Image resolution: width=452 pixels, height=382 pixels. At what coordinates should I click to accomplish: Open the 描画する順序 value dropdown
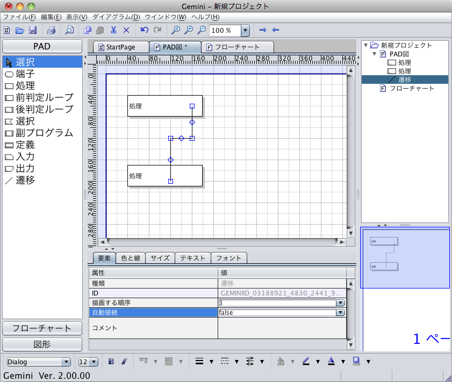tap(340, 303)
